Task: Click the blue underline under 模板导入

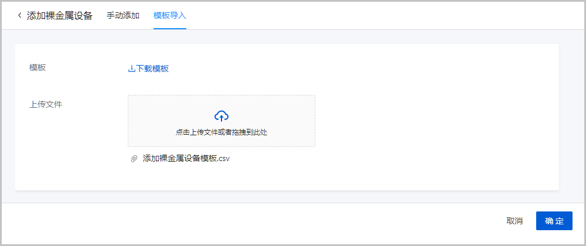Action: pyautogui.click(x=169, y=29)
